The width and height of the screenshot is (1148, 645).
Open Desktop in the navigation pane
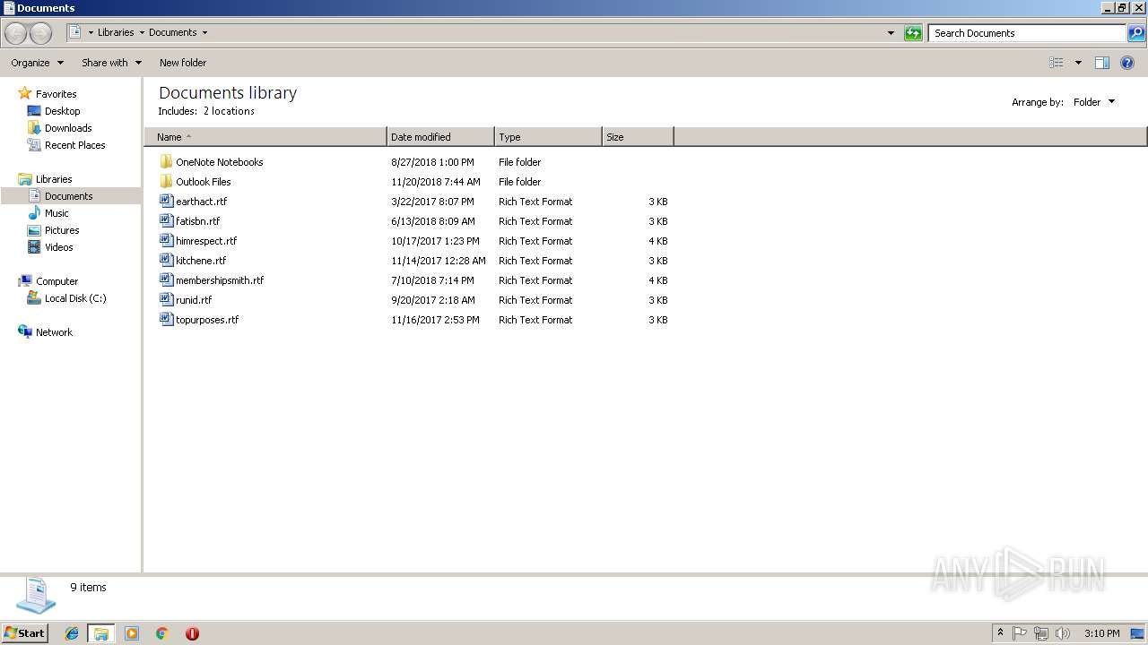click(62, 111)
